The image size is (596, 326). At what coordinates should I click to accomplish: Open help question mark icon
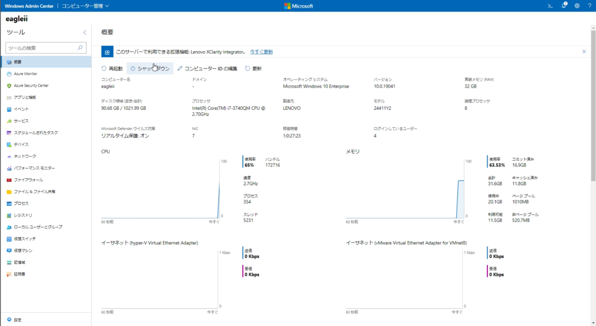[589, 6]
